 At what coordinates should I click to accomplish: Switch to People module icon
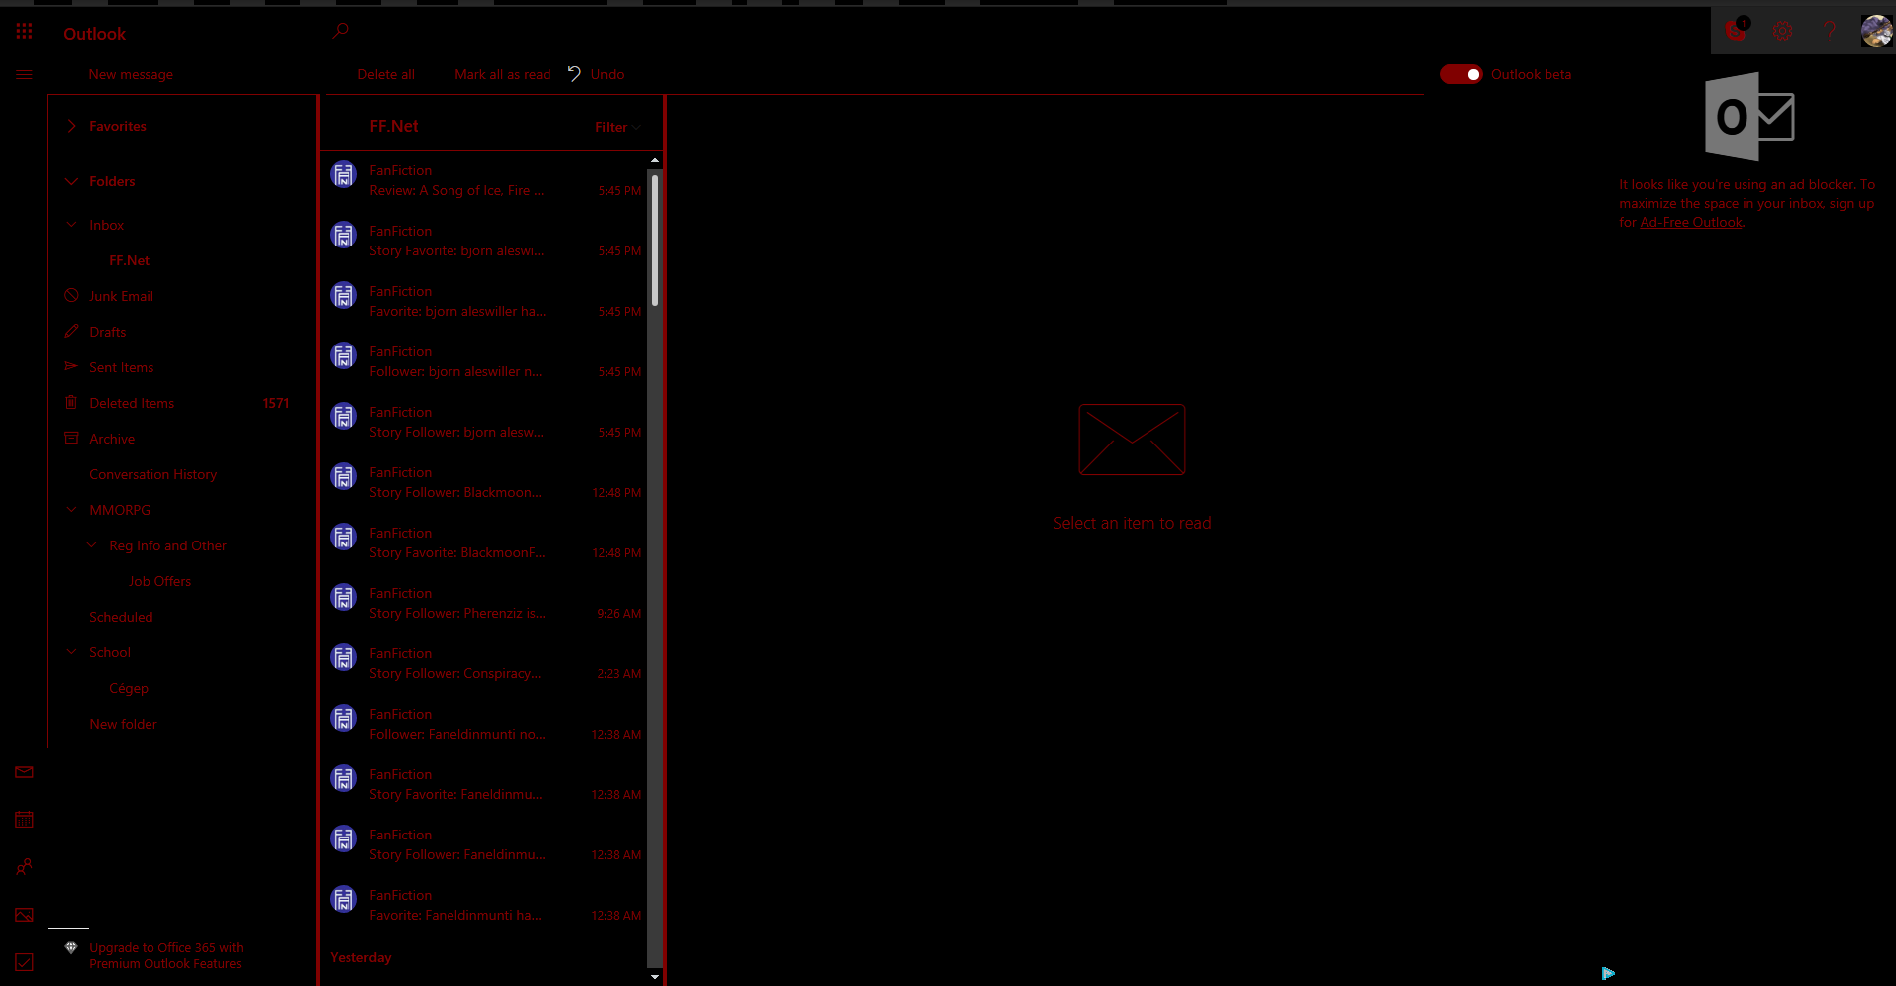pos(25,867)
